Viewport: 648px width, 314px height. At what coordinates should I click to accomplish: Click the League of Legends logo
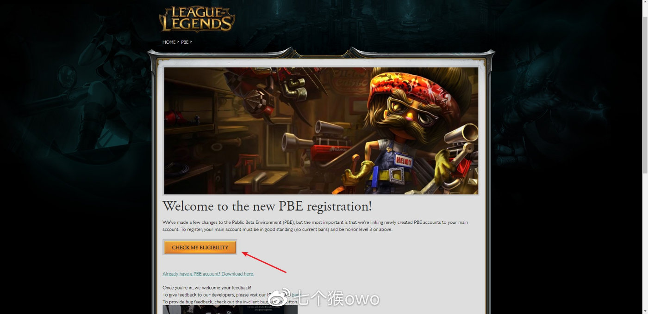(197, 19)
